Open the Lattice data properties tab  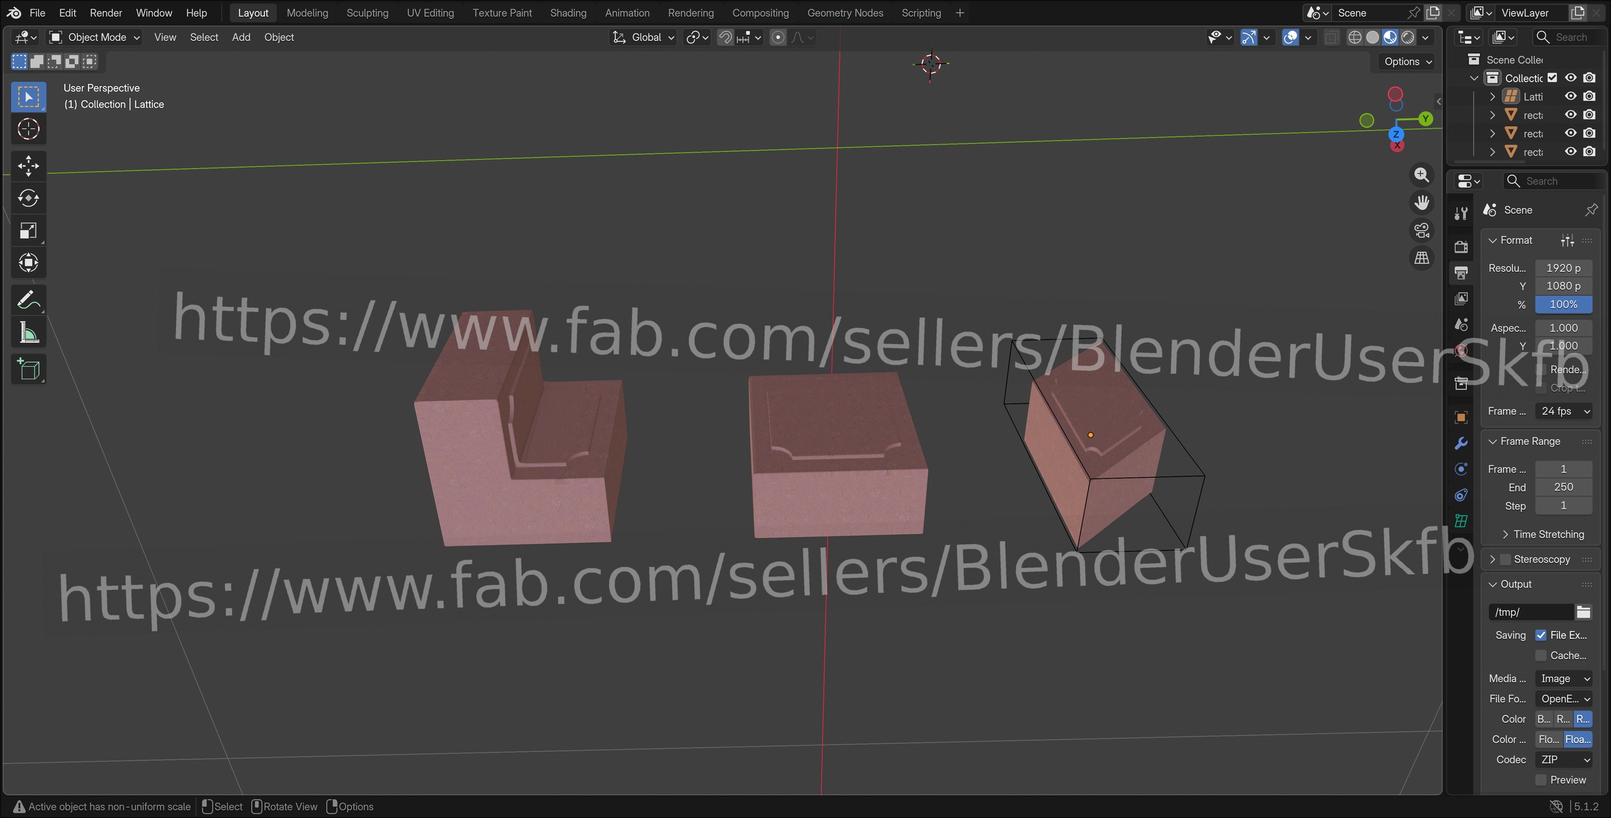tap(1461, 521)
